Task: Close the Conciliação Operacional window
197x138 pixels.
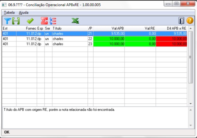Action: pos(188,3)
